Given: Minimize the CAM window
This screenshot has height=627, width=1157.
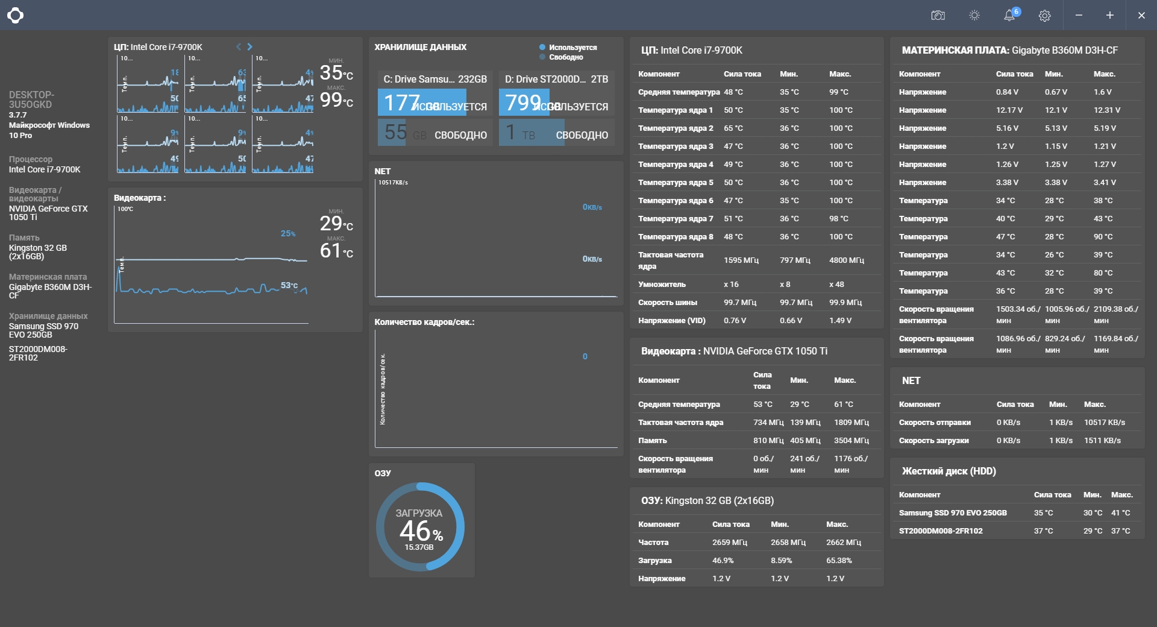Looking at the screenshot, I should (1079, 15).
